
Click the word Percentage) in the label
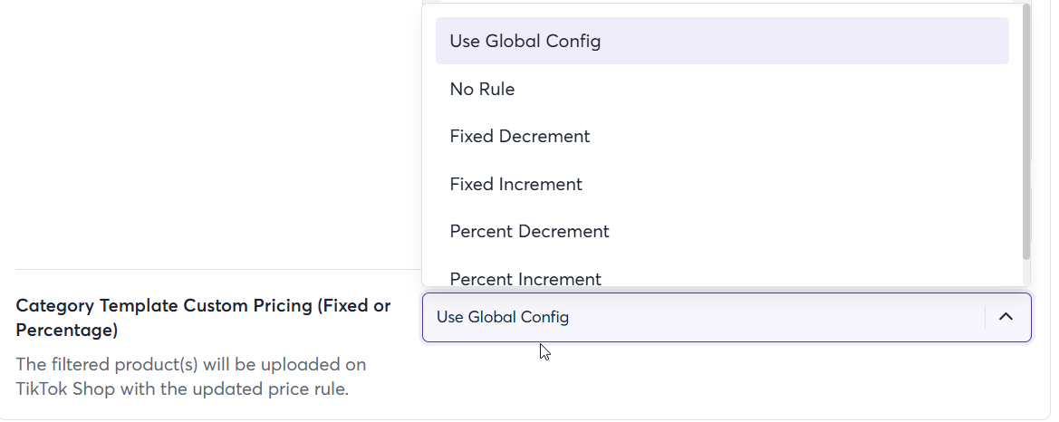pyautogui.click(x=67, y=331)
